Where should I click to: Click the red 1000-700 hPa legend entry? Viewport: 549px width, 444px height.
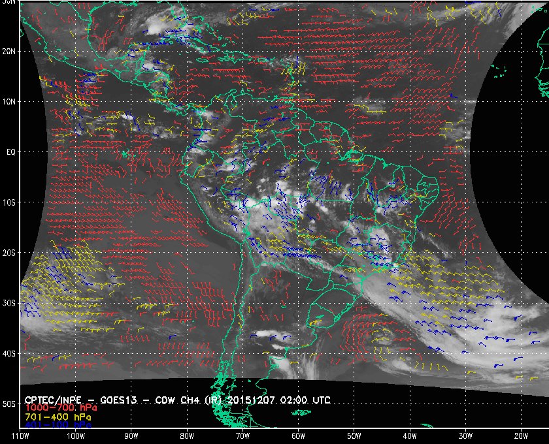coord(61,408)
